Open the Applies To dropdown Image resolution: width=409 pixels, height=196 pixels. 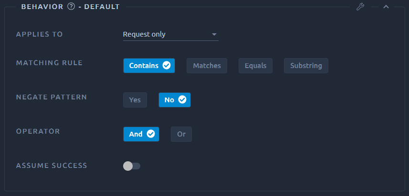click(x=170, y=35)
